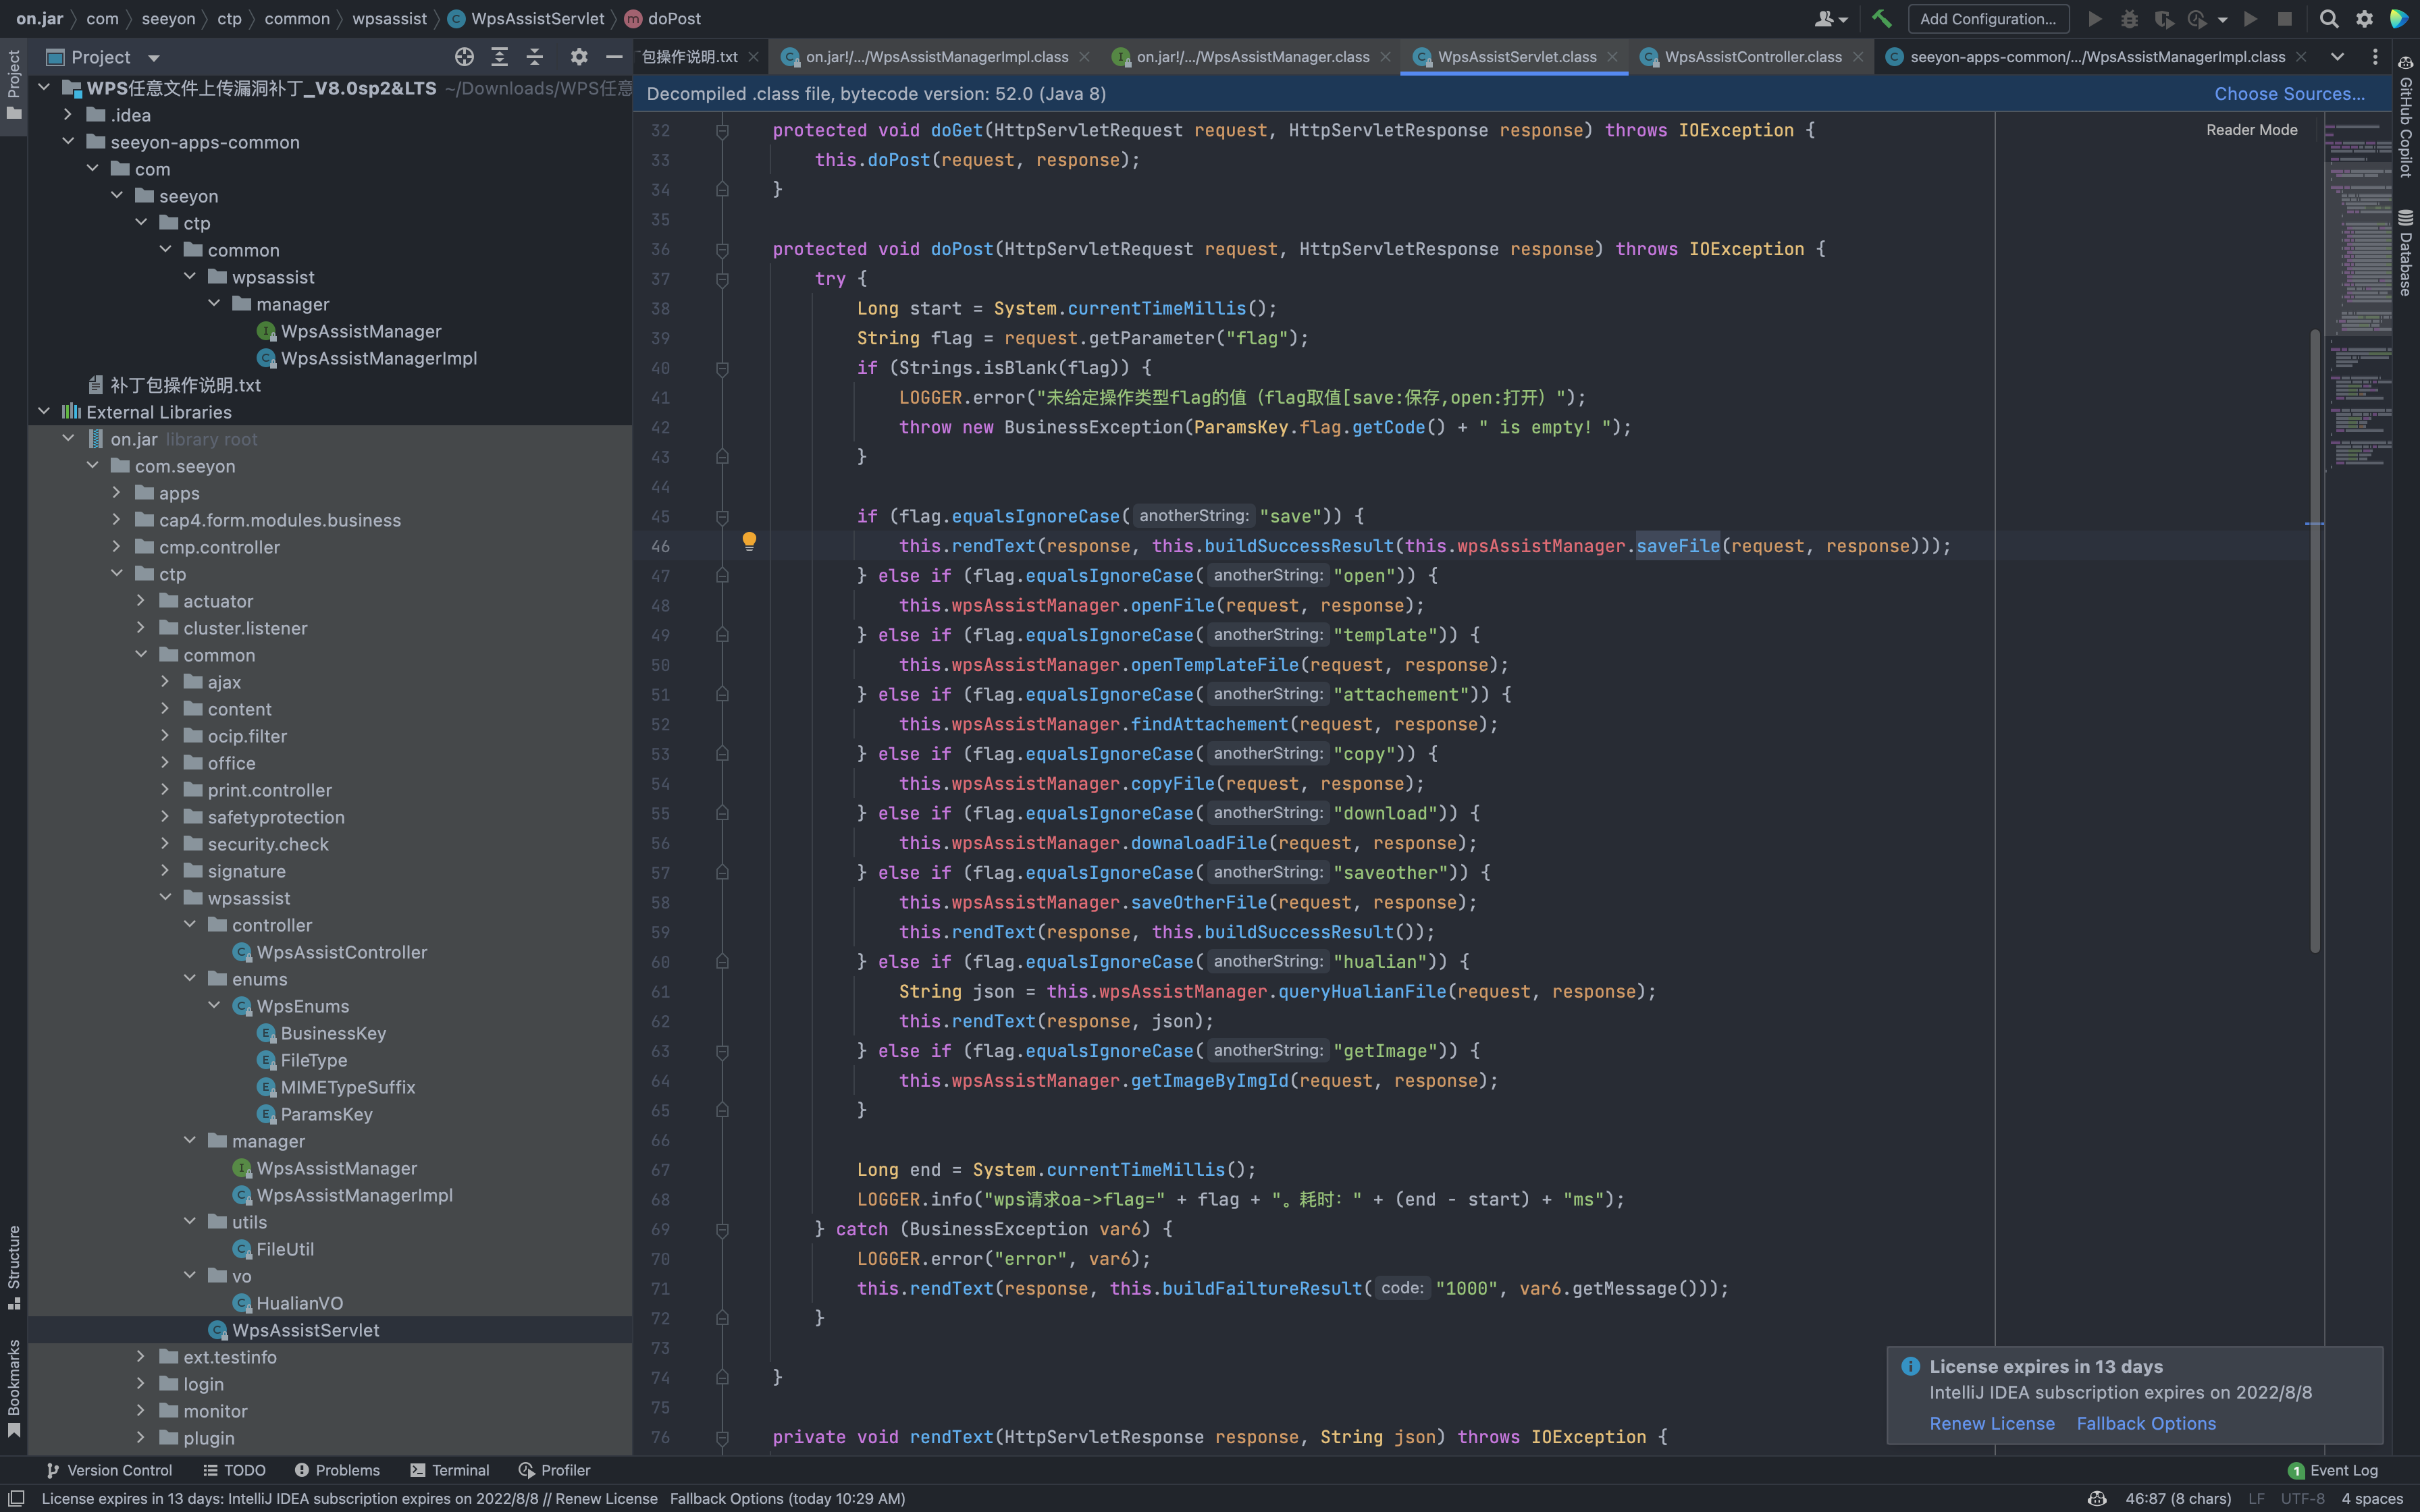The height and width of the screenshot is (1512, 2420).
Task: Click the Expand All icon in Project panel
Action: click(499, 57)
